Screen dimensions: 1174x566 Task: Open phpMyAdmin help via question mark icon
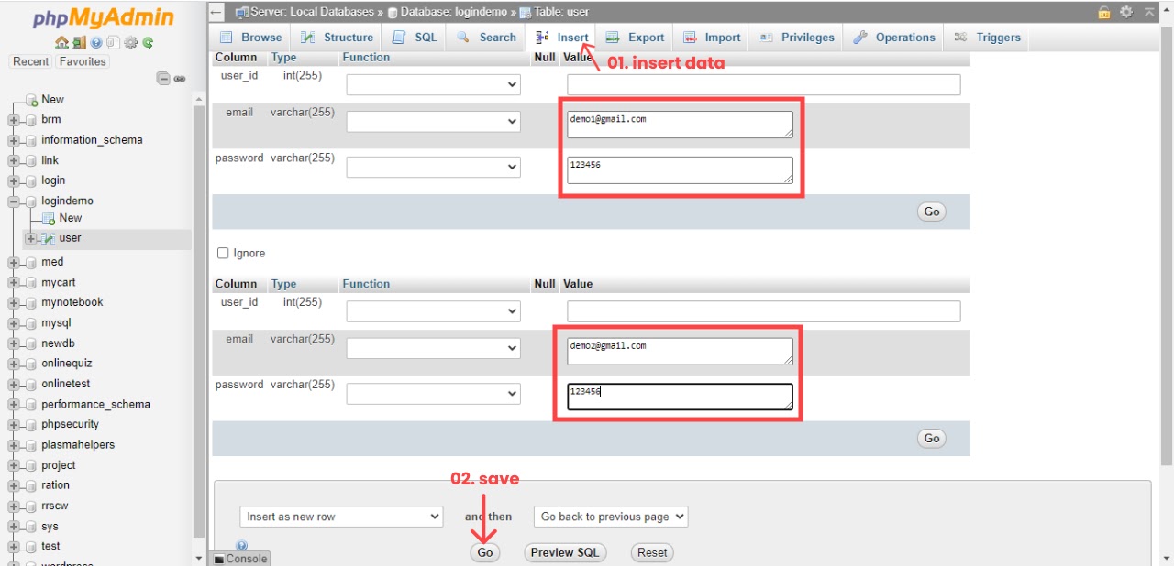[95, 42]
